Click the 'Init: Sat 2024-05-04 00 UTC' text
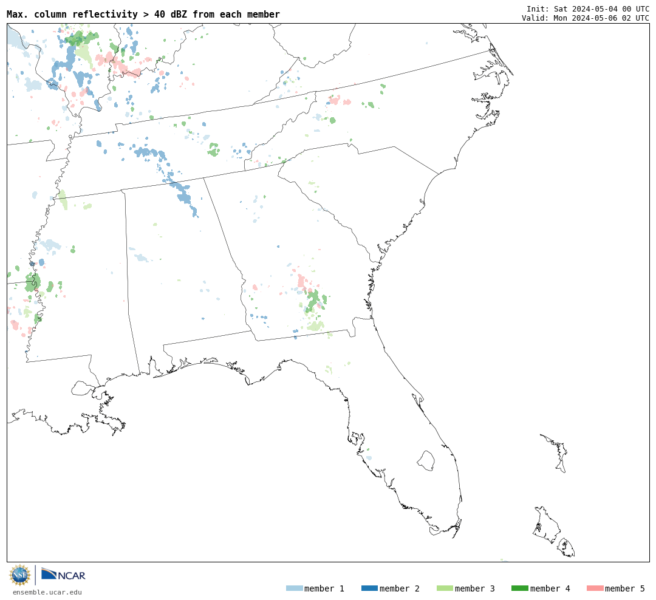Screen dimensions: 656x600 (x=588, y=9)
